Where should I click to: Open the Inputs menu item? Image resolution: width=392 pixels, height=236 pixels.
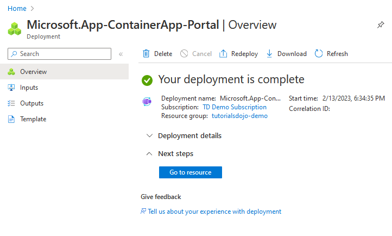(29, 88)
